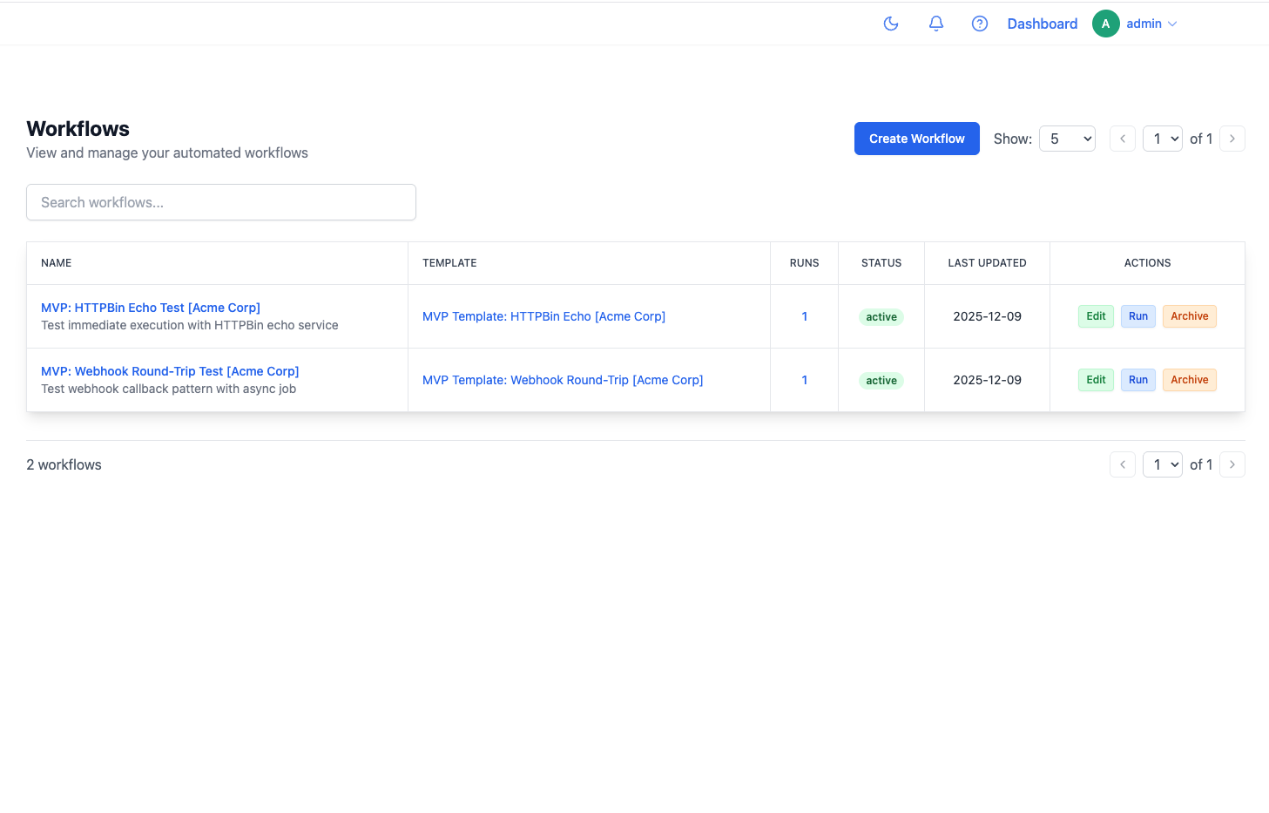Open MVP: Webhook Round-Trip Test workflow link
The image size is (1269, 813).
coord(170,371)
